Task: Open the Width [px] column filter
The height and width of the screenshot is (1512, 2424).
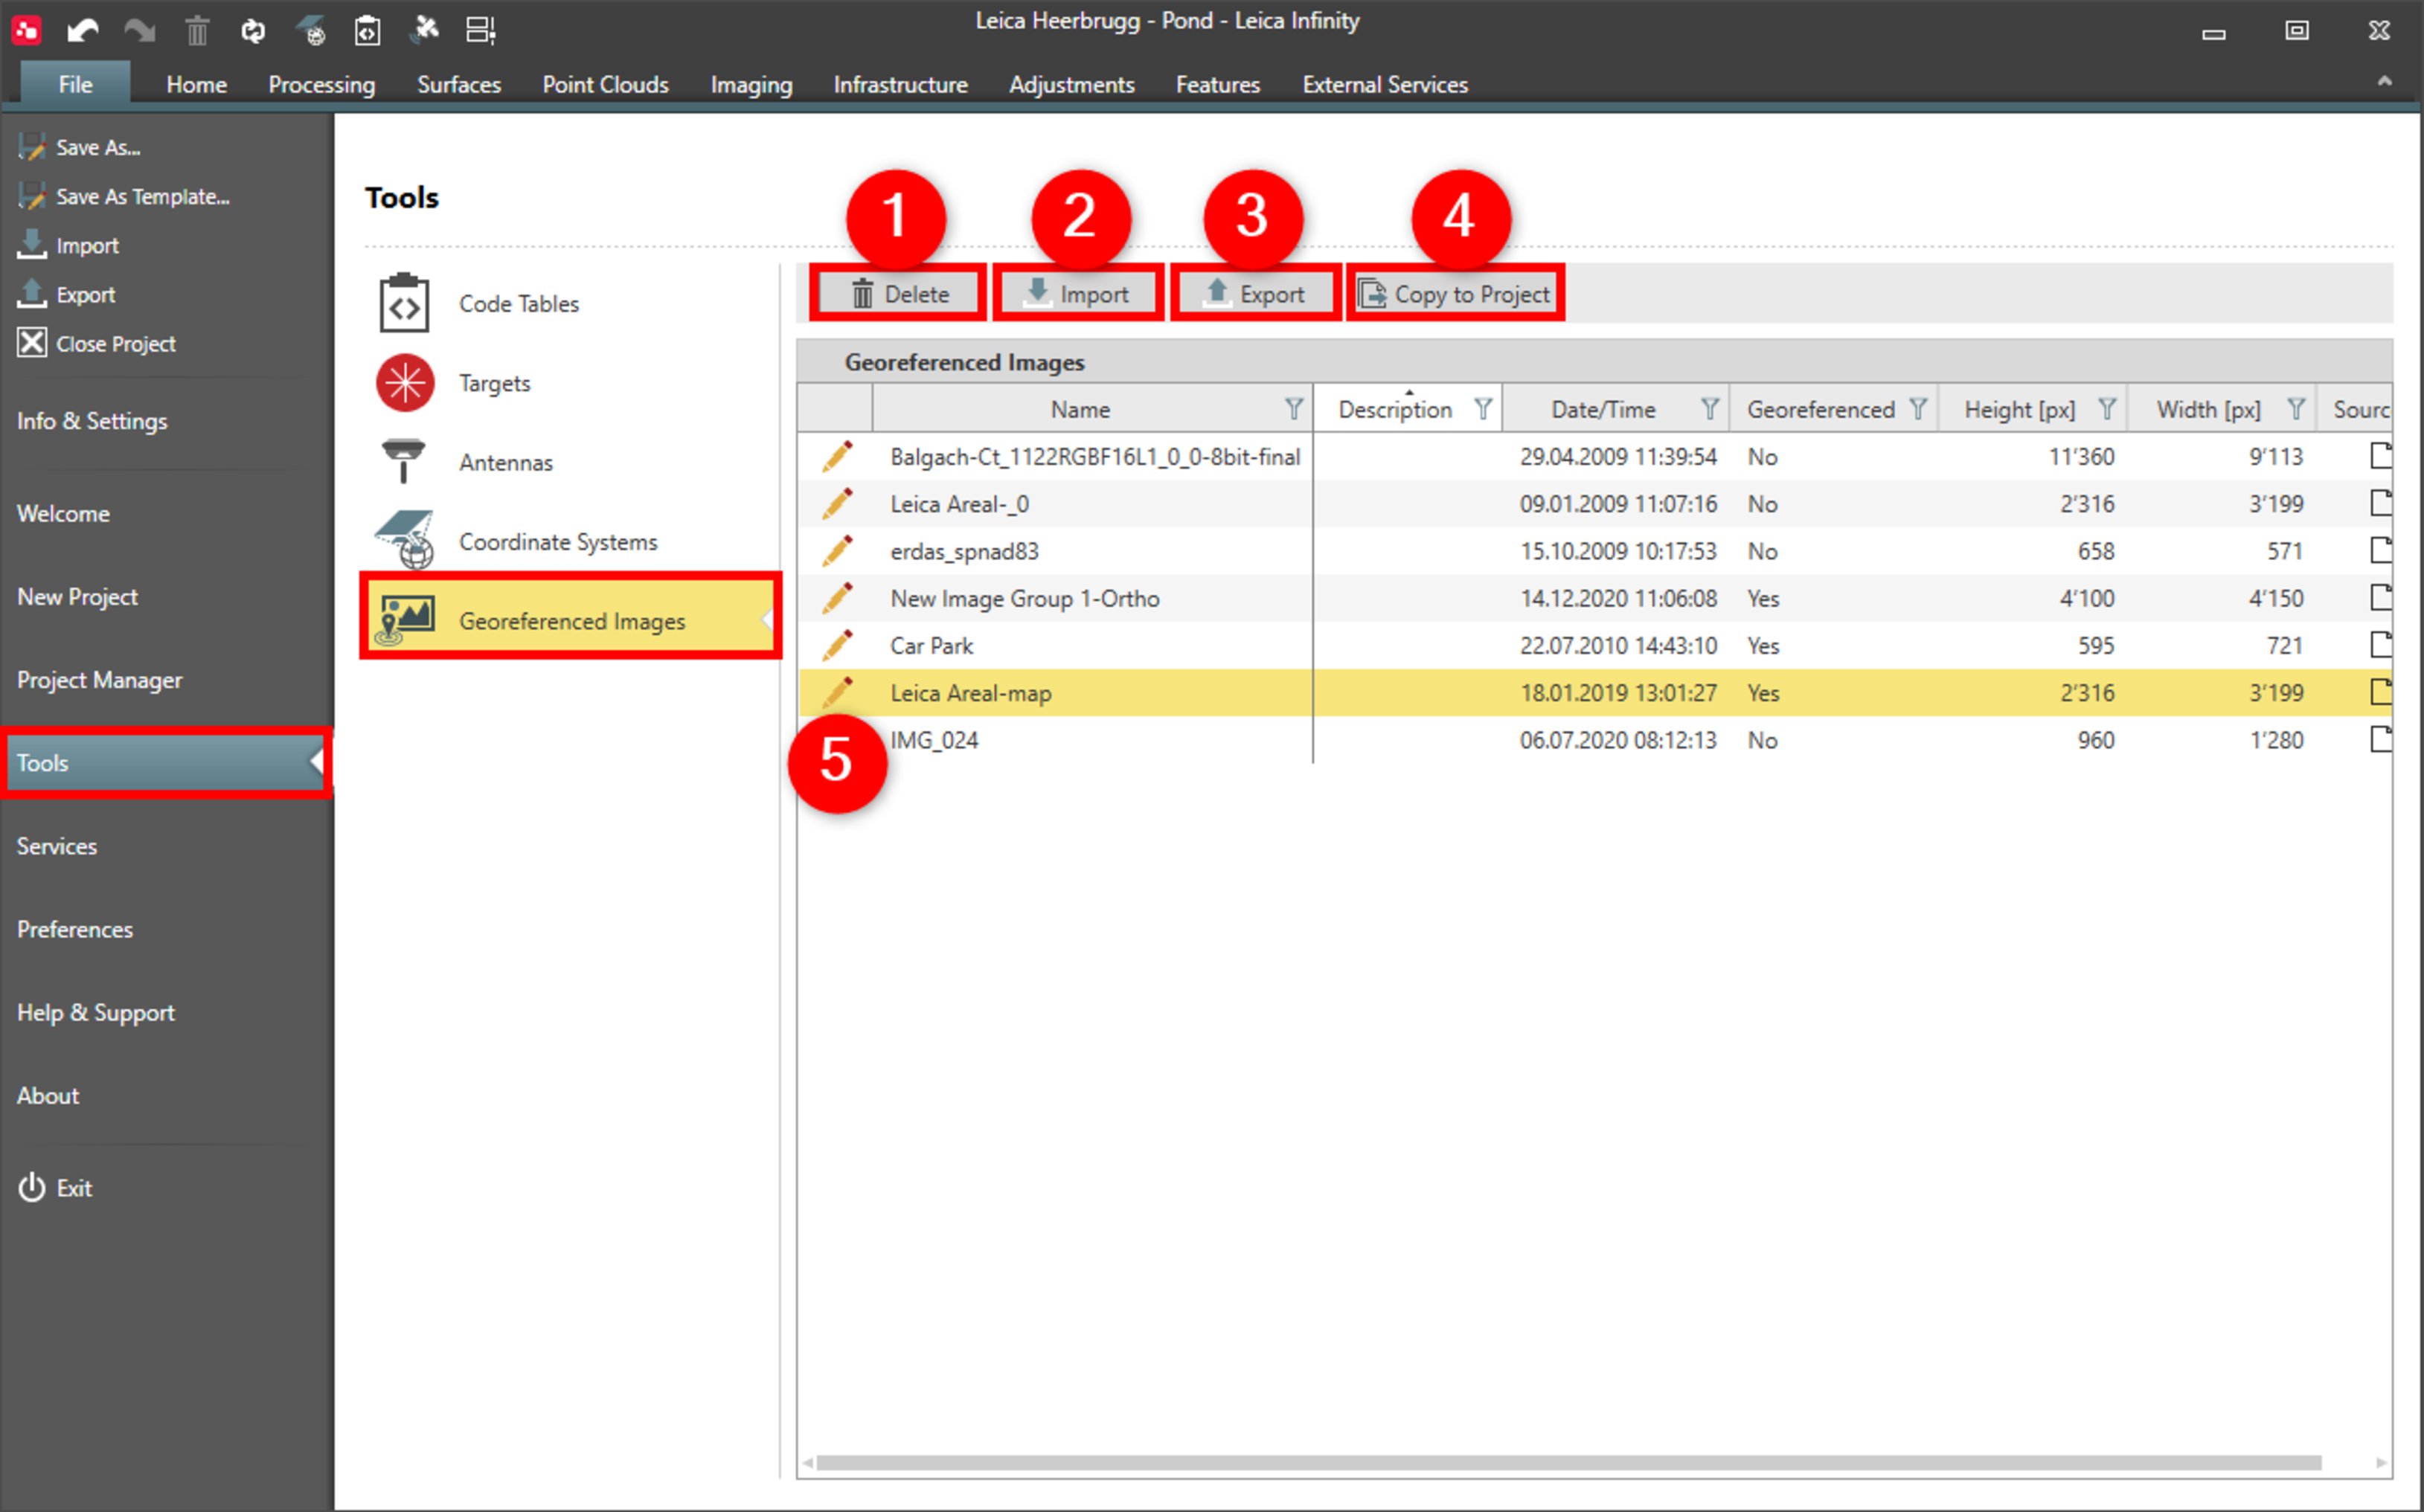Action: 2296,409
